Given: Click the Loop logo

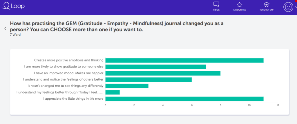Looking at the screenshot, I should pyautogui.click(x=13, y=6).
